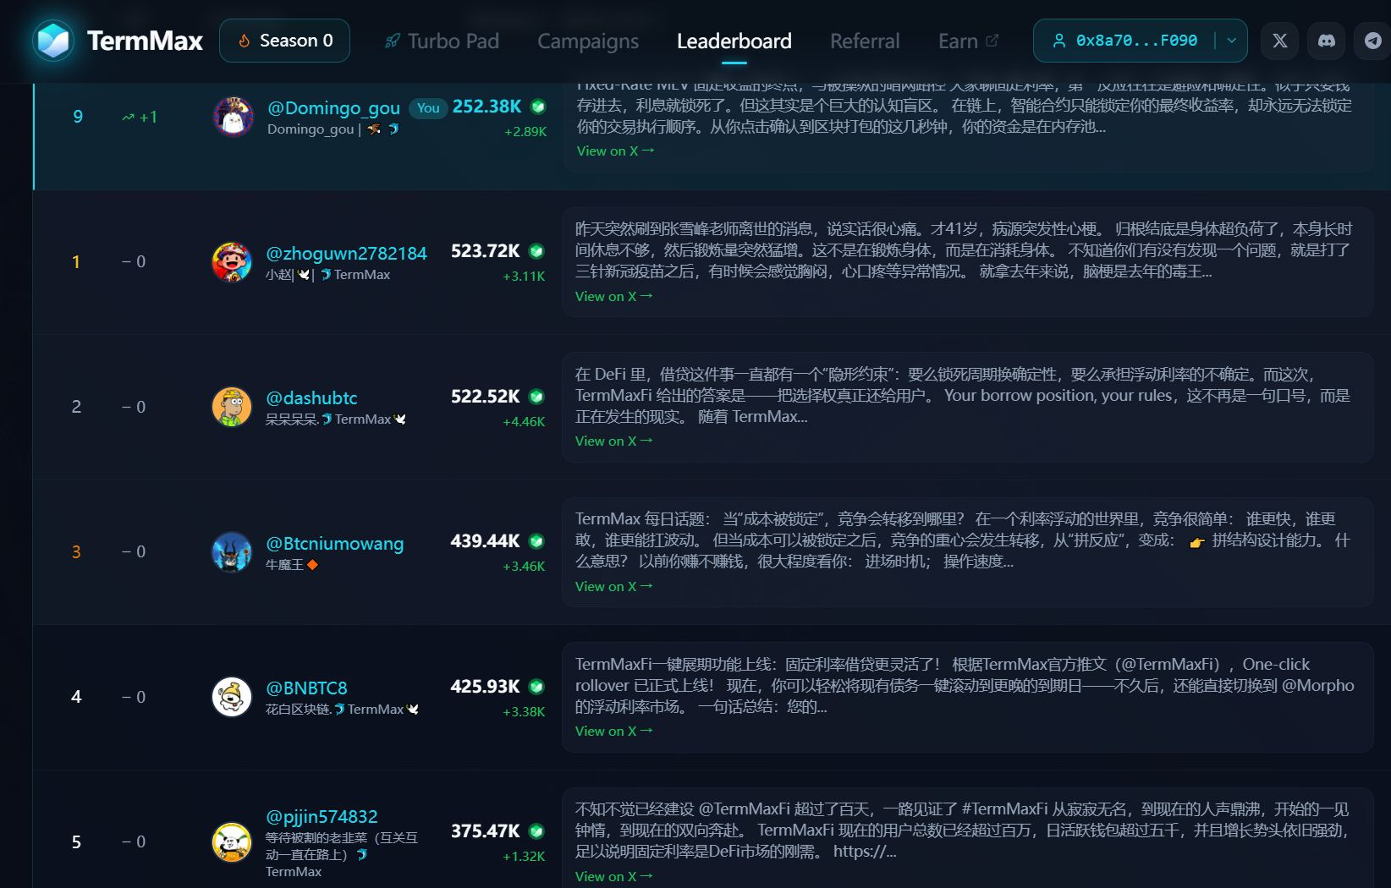Open the avatar of @BNBTC8

(232, 697)
